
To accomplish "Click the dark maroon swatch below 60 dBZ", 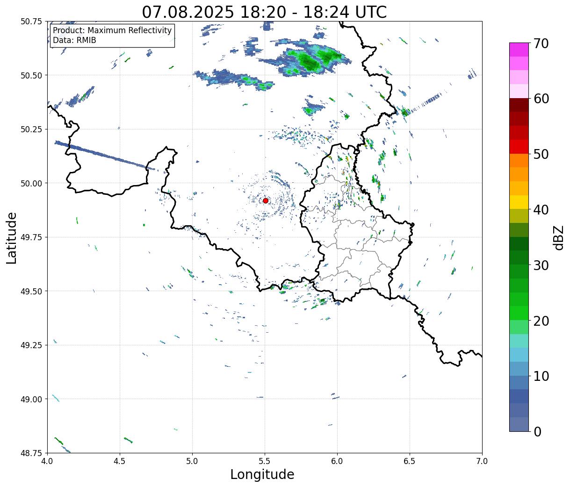I will click(x=519, y=105).
